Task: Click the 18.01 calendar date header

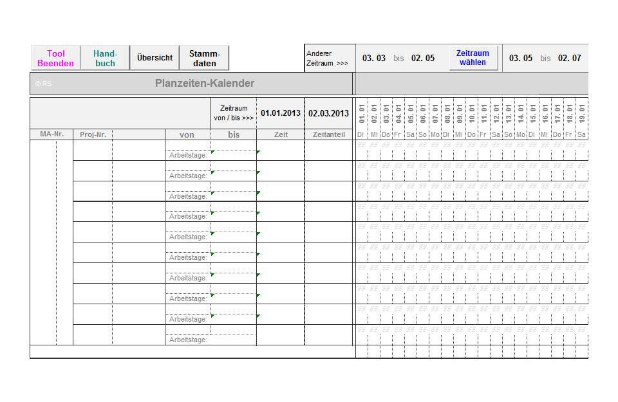Action: pos(570,113)
